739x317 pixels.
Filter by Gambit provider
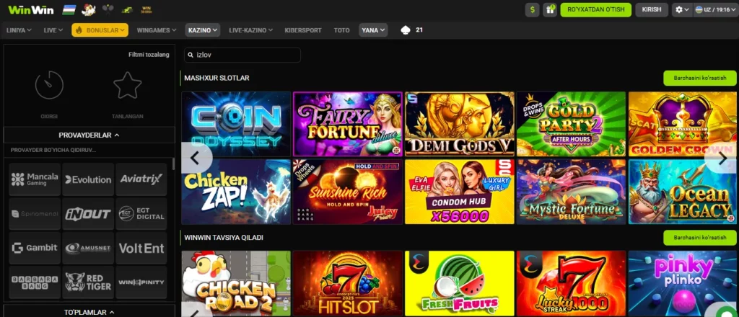[35, 248]
